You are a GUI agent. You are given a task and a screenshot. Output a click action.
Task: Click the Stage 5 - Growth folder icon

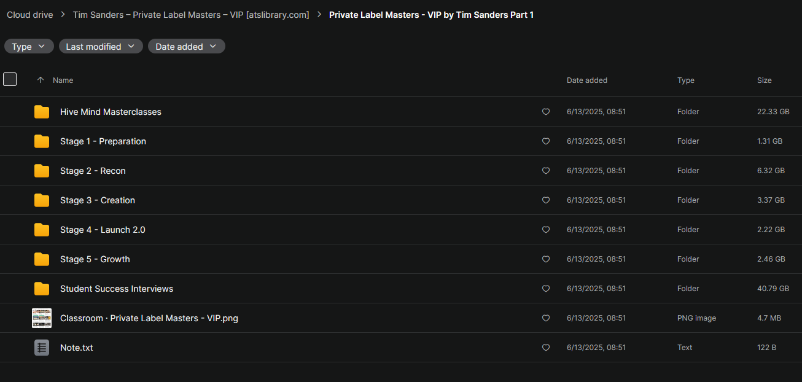(x=42, y=259)
